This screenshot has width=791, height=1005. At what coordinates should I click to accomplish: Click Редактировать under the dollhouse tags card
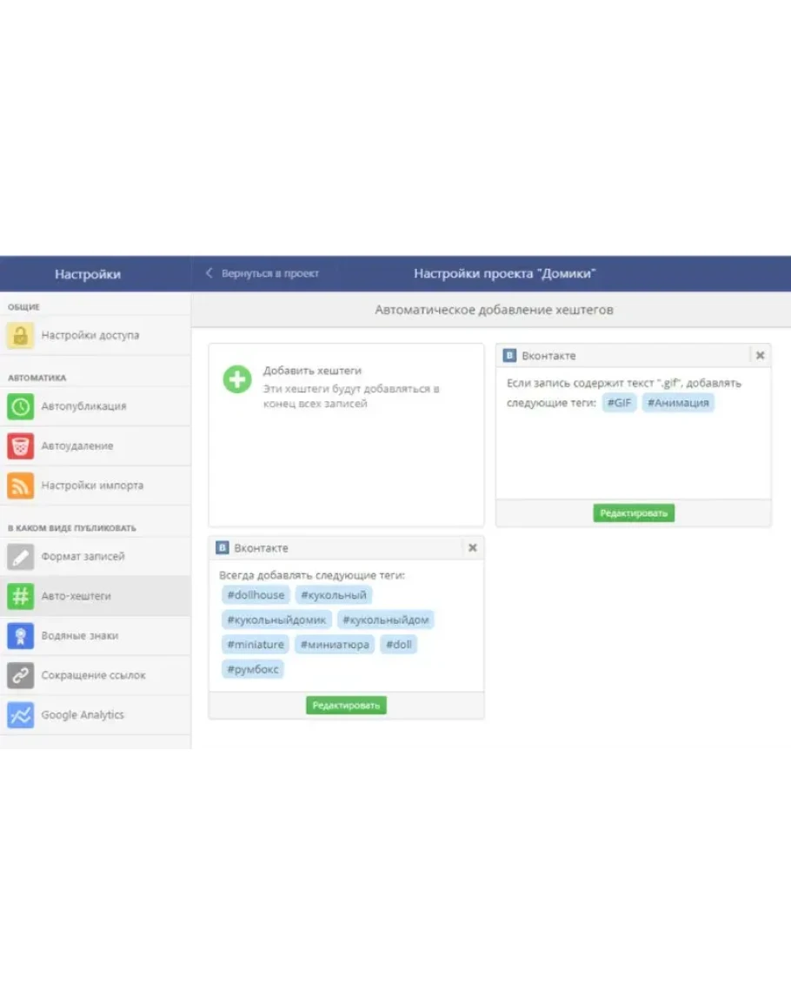(346, 706)
